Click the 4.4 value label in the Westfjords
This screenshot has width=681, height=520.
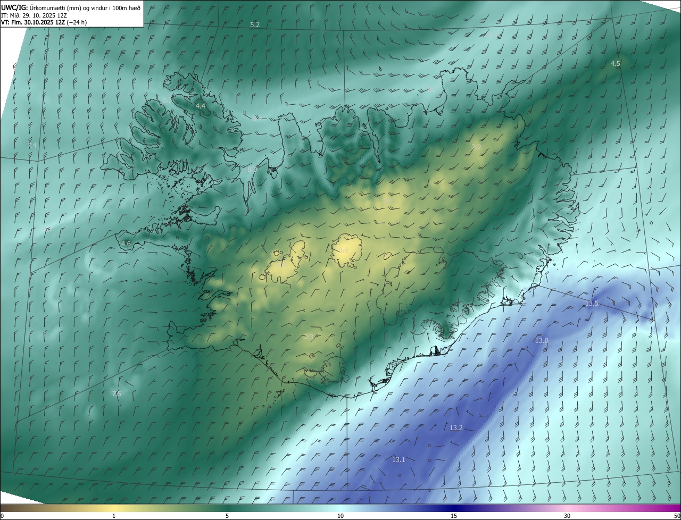(201, 106)
